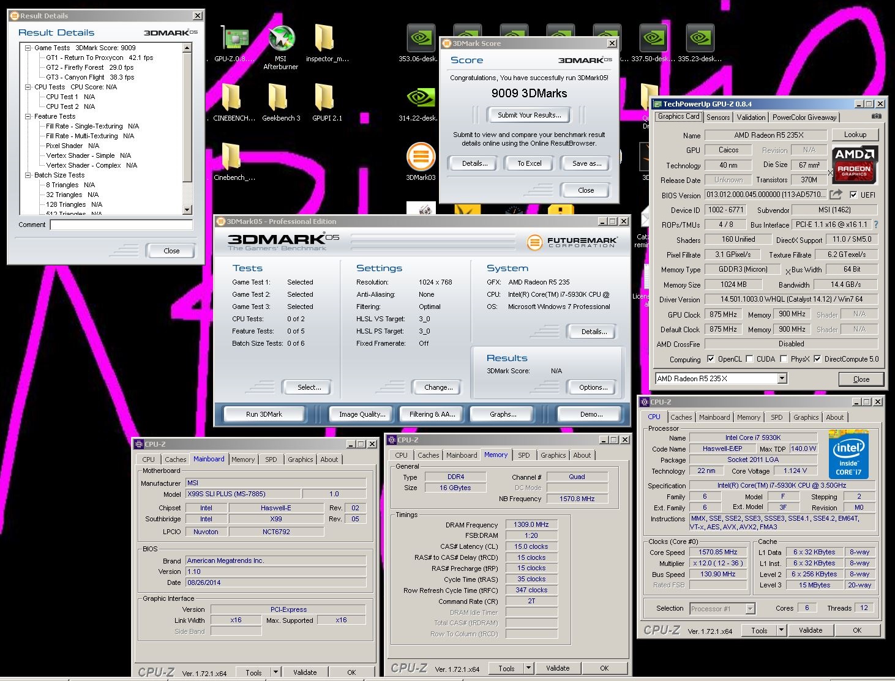The height and width of the screenshot is (681, 895).
Task: Click the Save as... button
Action: point(587,163)
